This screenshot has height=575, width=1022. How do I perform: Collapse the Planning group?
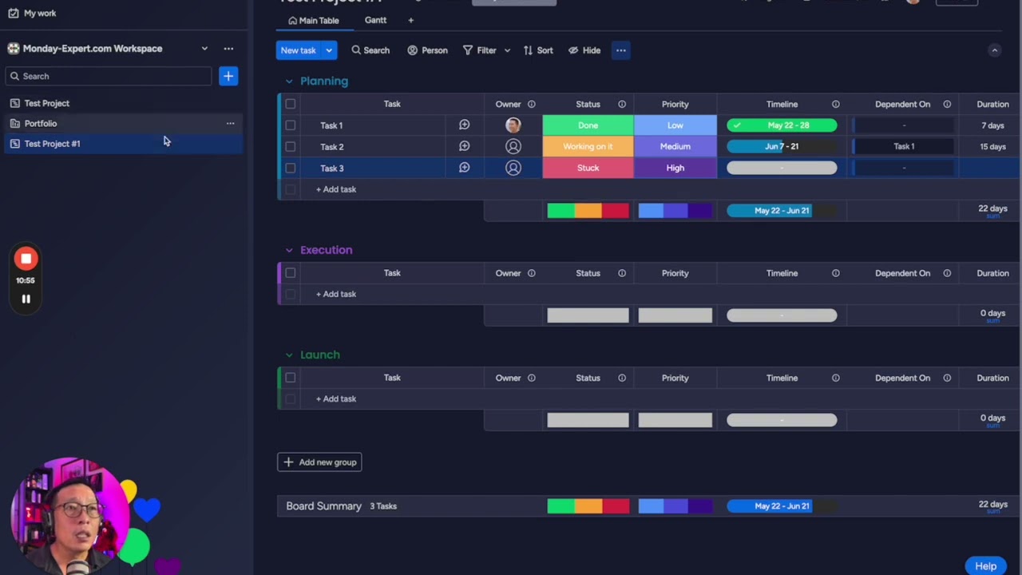click(x=289, y=81)
